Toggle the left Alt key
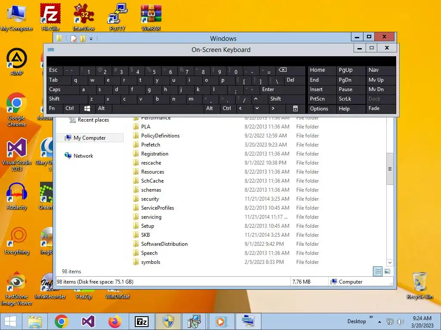The image size is (441, 330). click(x=103, y=108)
